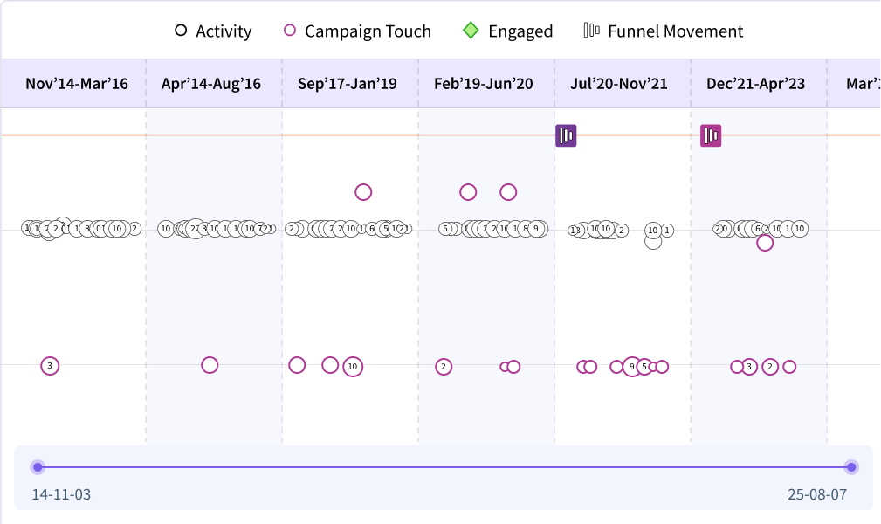Select the Sep'17-Jan'19 period header
The height and width of the screenshot is (524, 881).
pyautogui.click(x=348, y=84)
